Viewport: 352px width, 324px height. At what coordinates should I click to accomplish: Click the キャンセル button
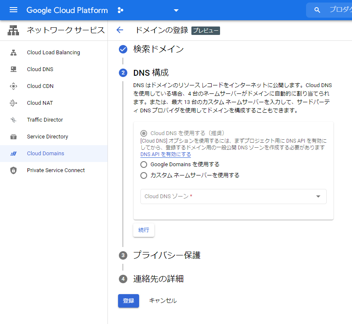(x=163, y=301)
